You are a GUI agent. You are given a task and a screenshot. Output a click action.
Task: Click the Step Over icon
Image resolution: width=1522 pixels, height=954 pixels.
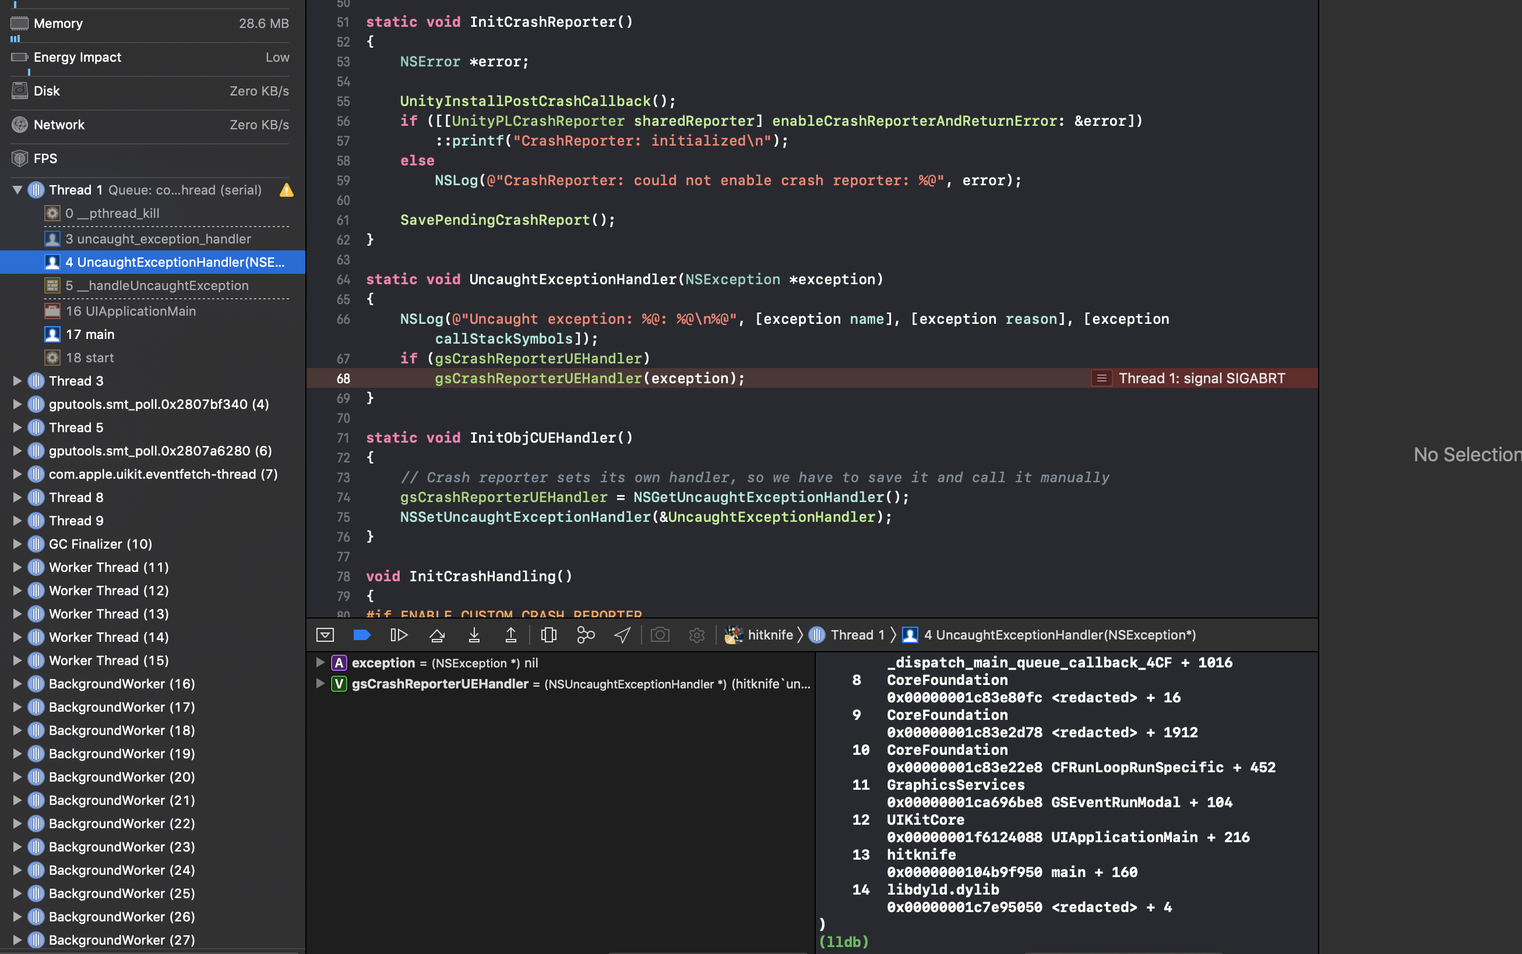coord(437,635)
